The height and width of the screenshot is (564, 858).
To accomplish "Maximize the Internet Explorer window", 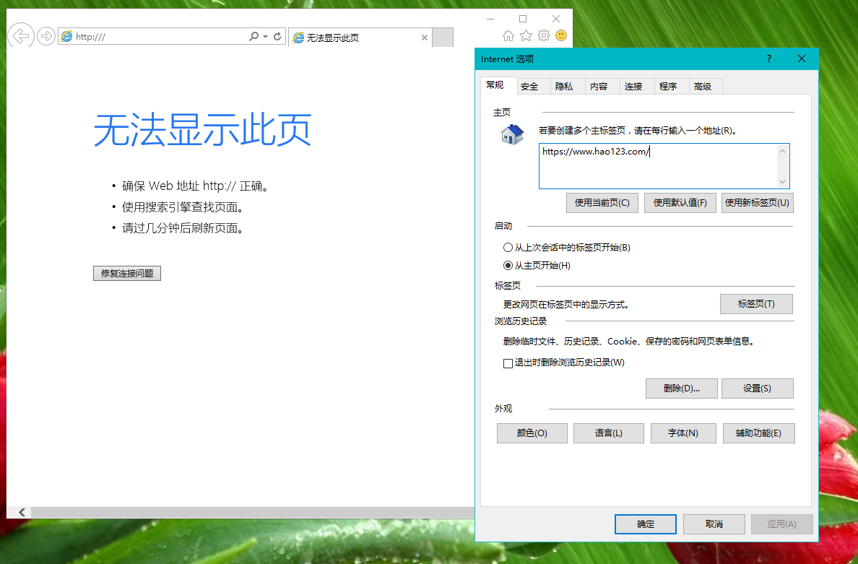I will click(523, 19).
